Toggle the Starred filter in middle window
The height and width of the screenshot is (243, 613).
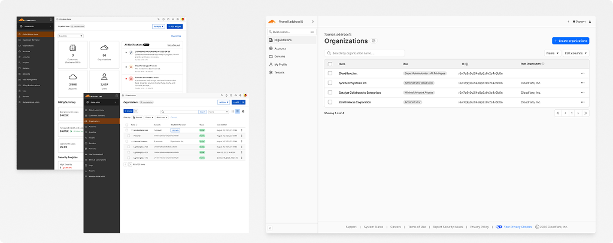coord(137,117)
